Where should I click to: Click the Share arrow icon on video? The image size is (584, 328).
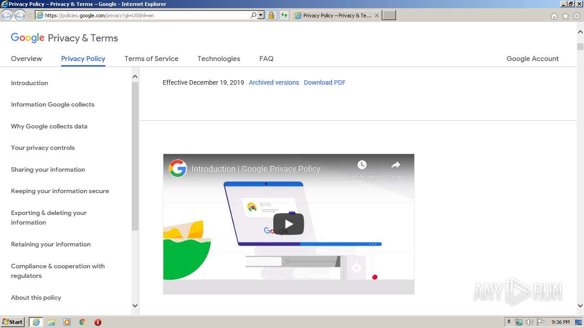(x=396, y=165)
